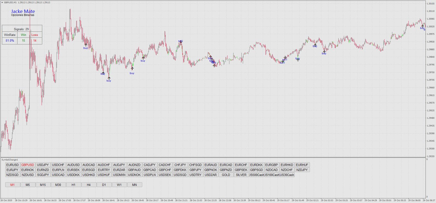Viewport: 436px width, 203px height.
Task: Click the SymbolChanger1 indicator label
Action: click(x=10, y=160)
